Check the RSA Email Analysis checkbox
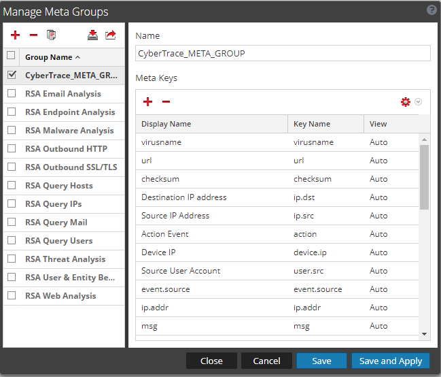Image resolution: width=441 pixels, height=377 pixels. pos(11,94)
